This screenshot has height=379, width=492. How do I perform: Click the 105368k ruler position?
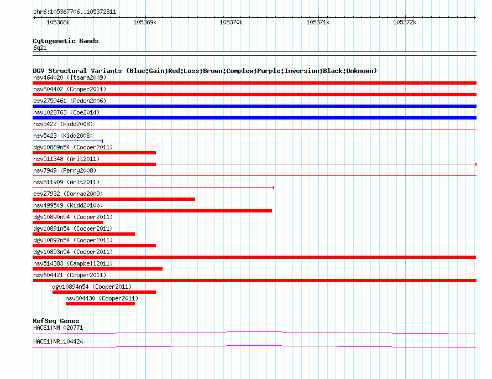pos(58,22)
